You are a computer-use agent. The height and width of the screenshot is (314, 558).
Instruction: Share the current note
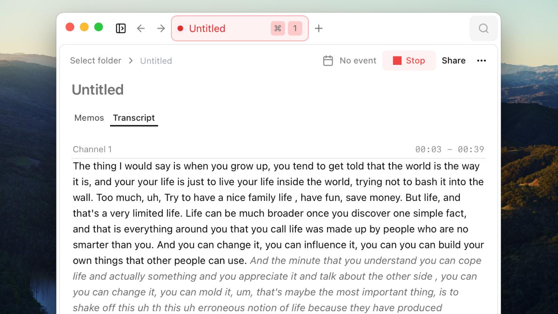point(453,60)
